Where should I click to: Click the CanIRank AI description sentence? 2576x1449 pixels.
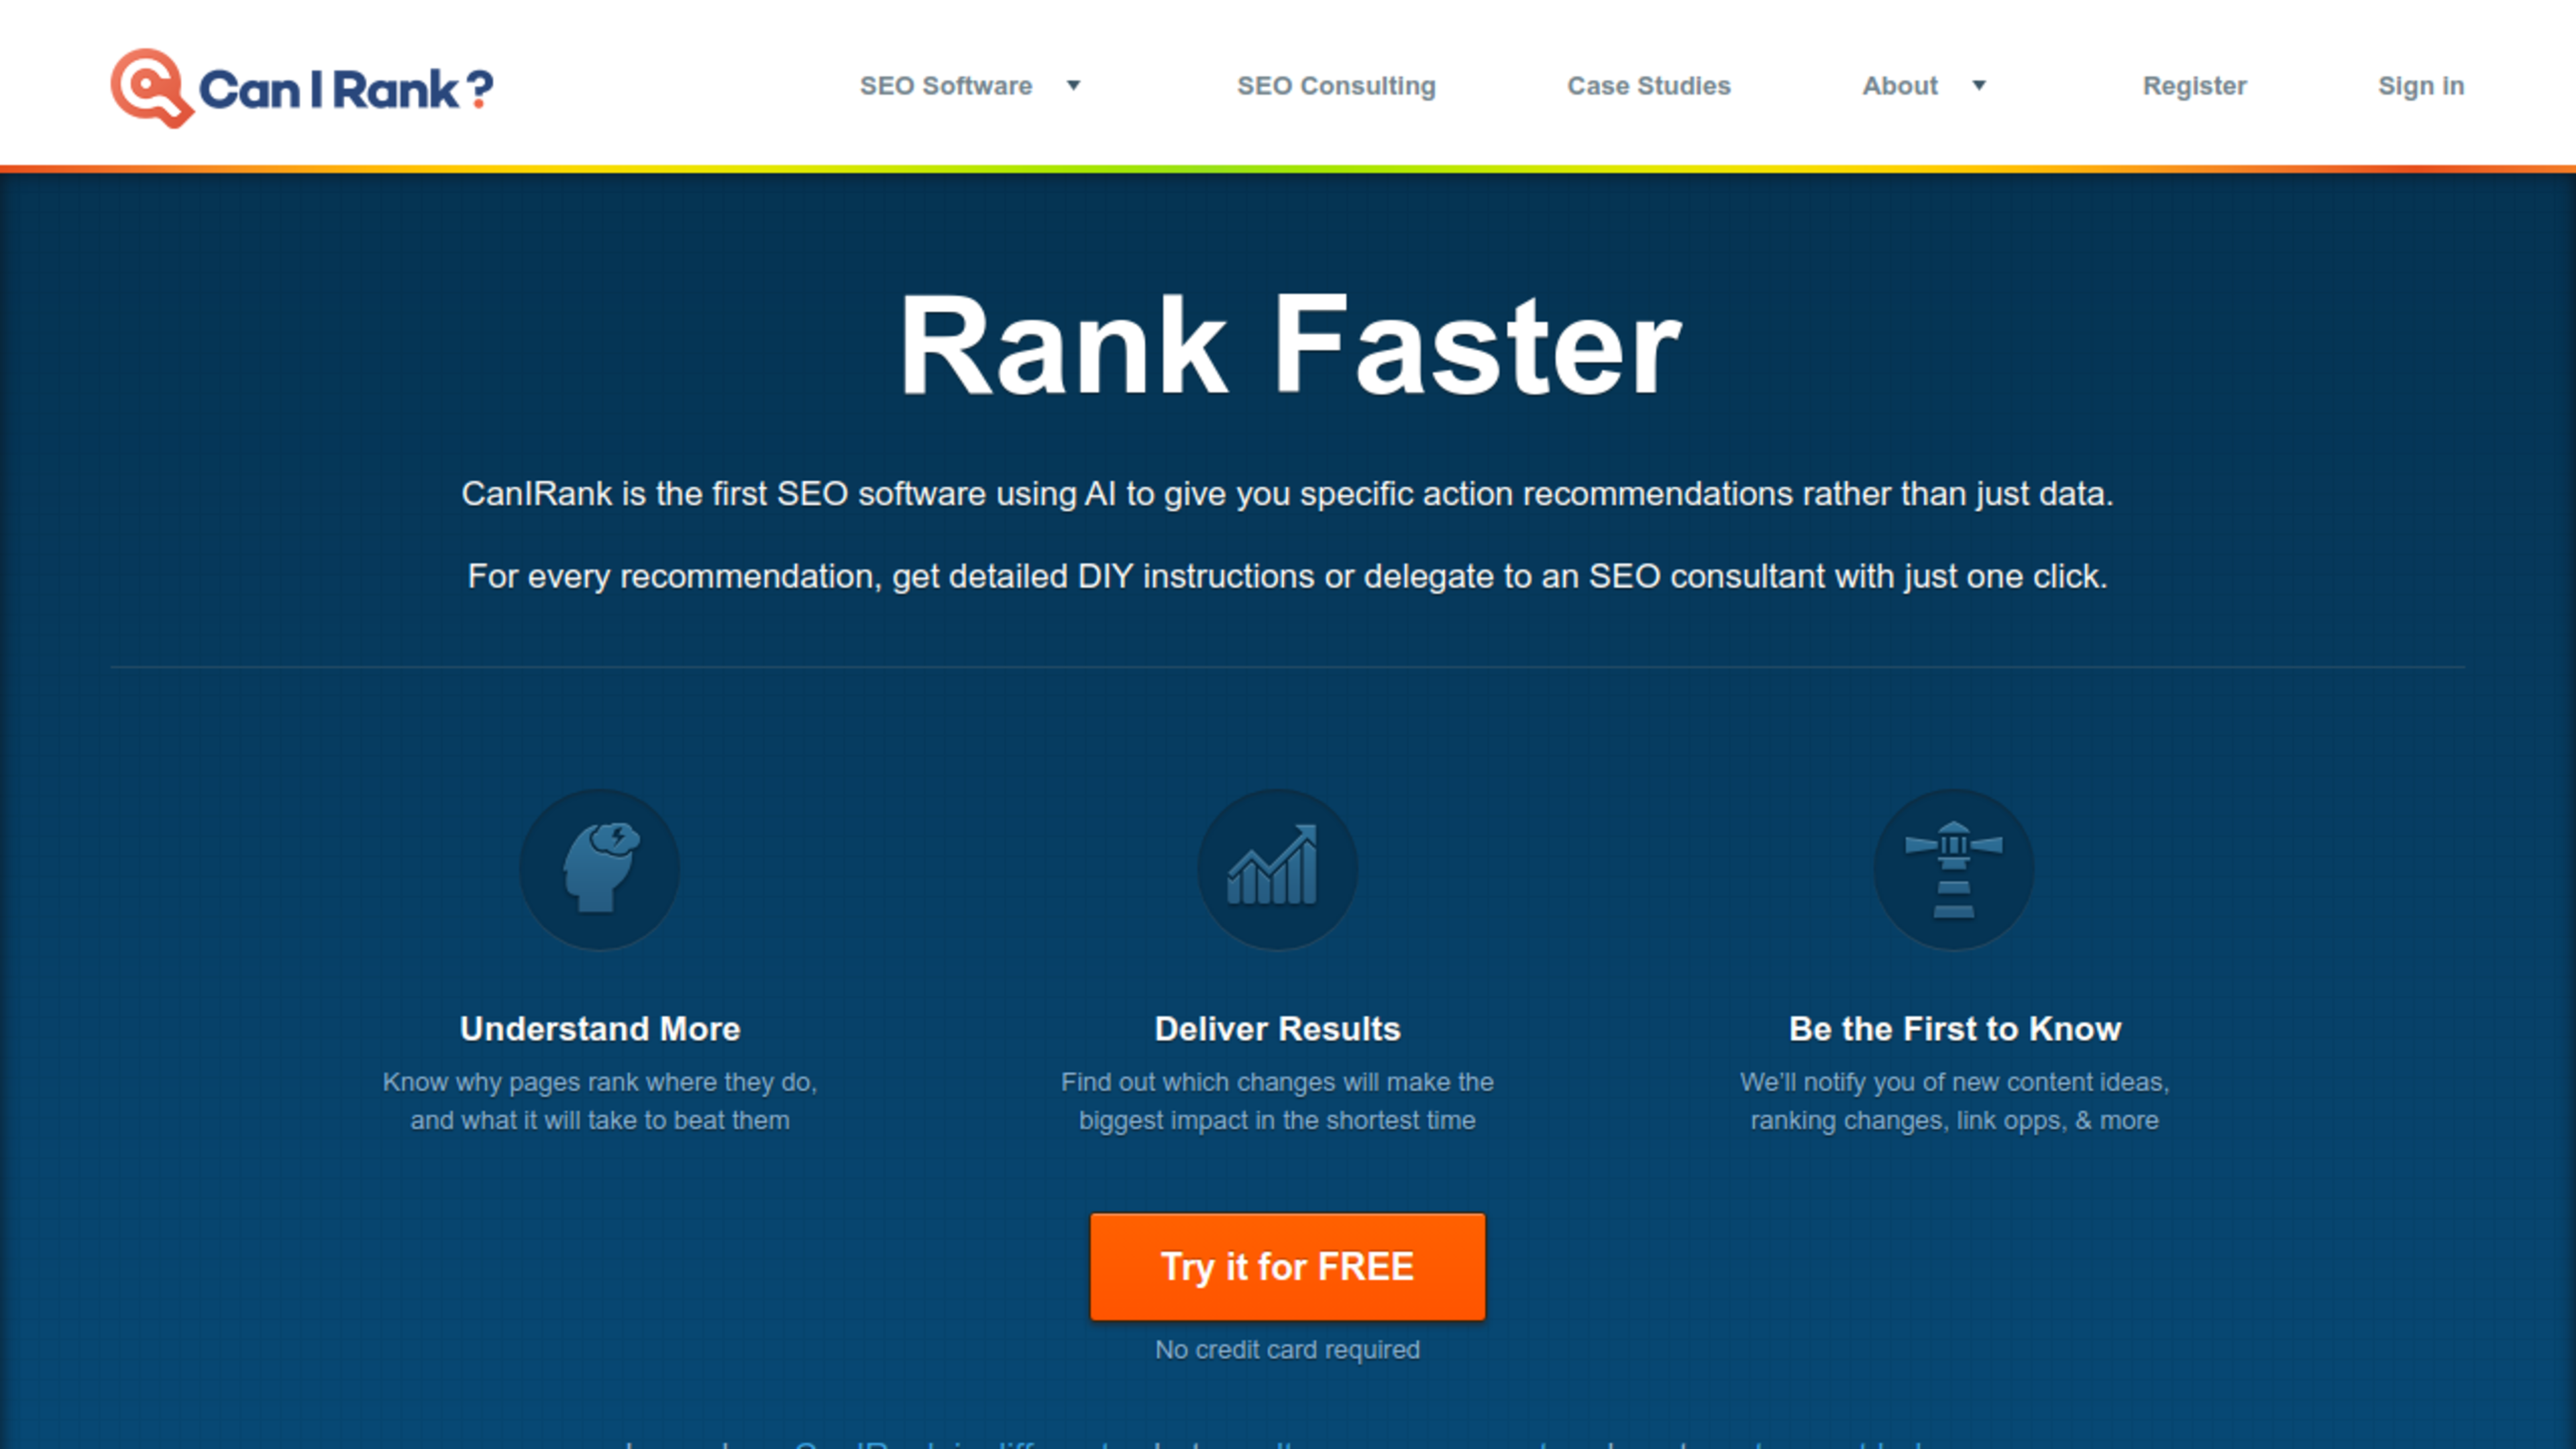(x=1287, y=494)
